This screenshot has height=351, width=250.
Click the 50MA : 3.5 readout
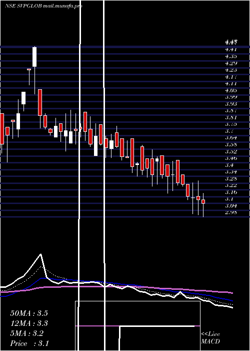[29, 313]
